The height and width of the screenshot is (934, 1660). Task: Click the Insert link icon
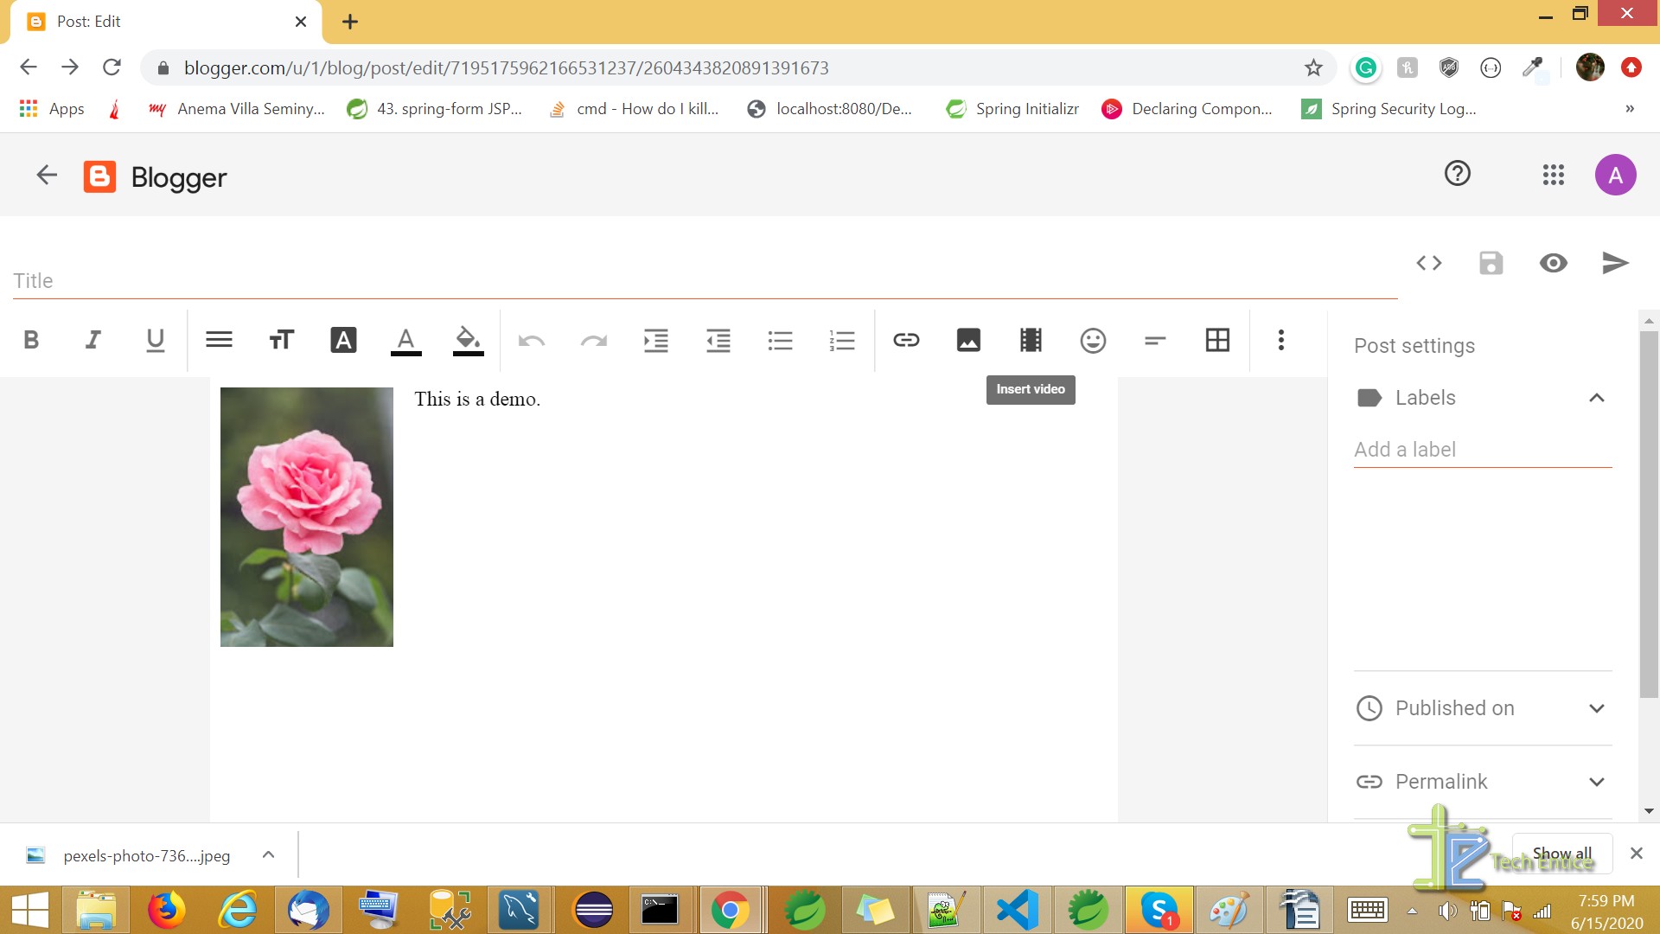(905, 339)
